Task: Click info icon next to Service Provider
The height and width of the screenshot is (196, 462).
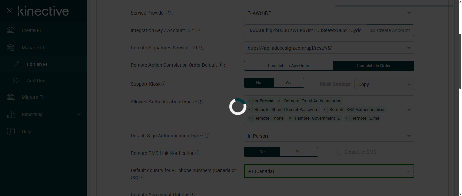Action: [x=168, y=13]
